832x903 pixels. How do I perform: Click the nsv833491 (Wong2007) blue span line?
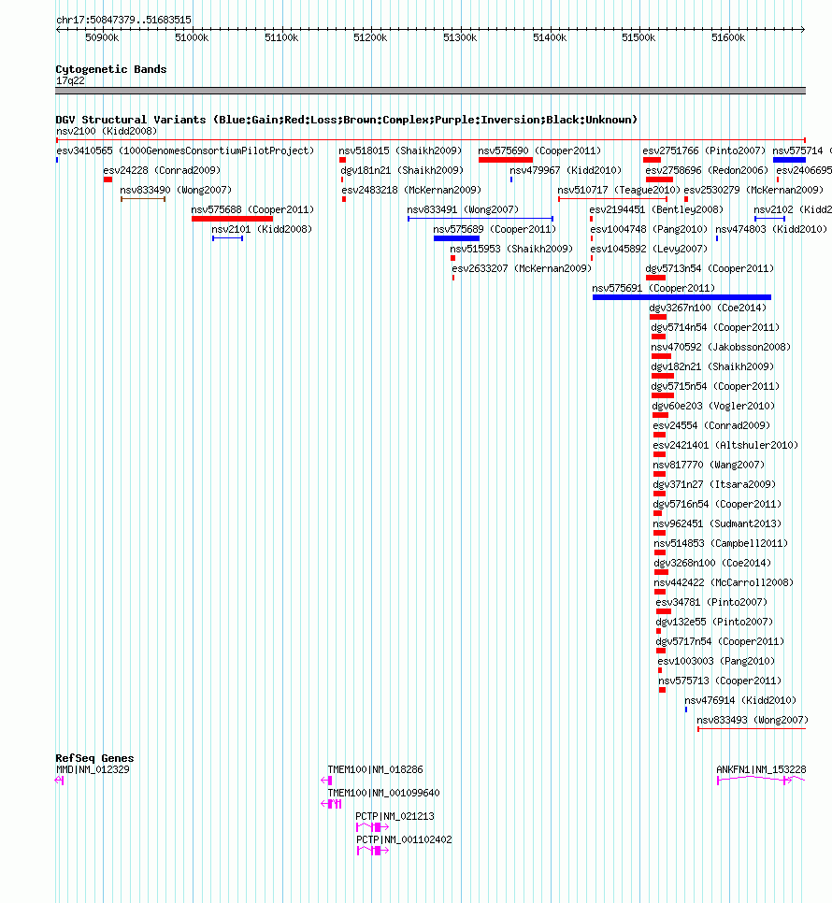coord(481,219)
